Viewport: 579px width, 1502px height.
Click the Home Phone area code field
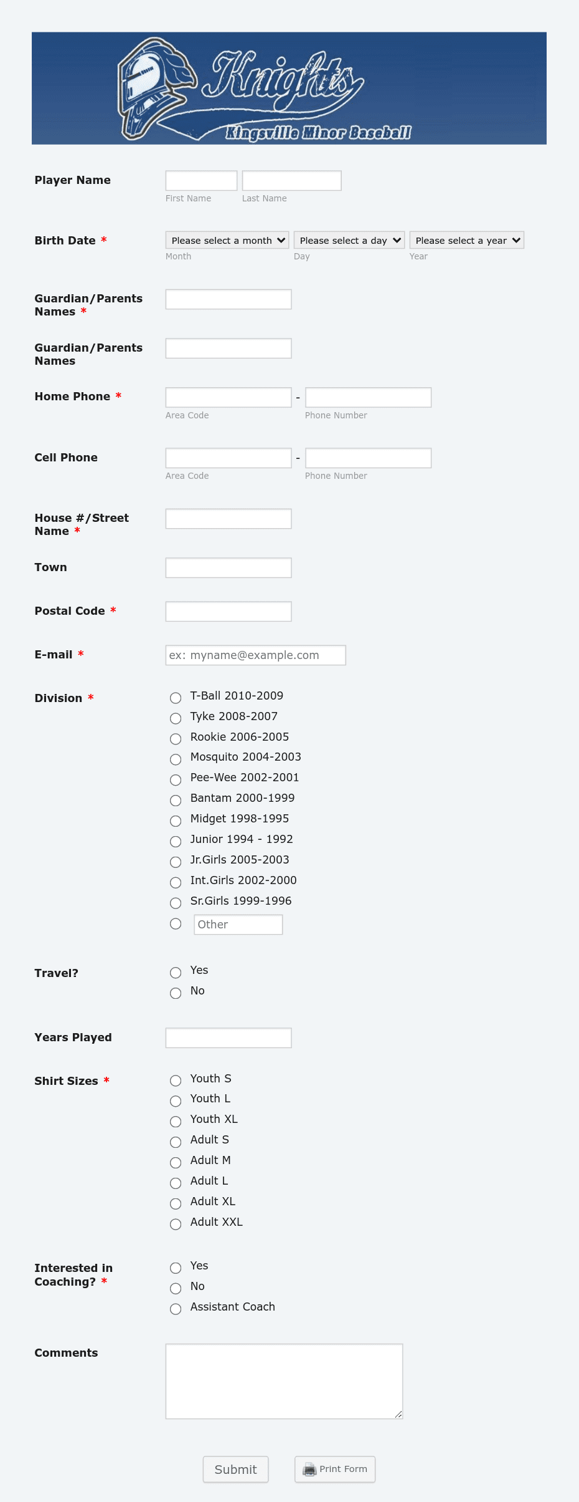228,398
